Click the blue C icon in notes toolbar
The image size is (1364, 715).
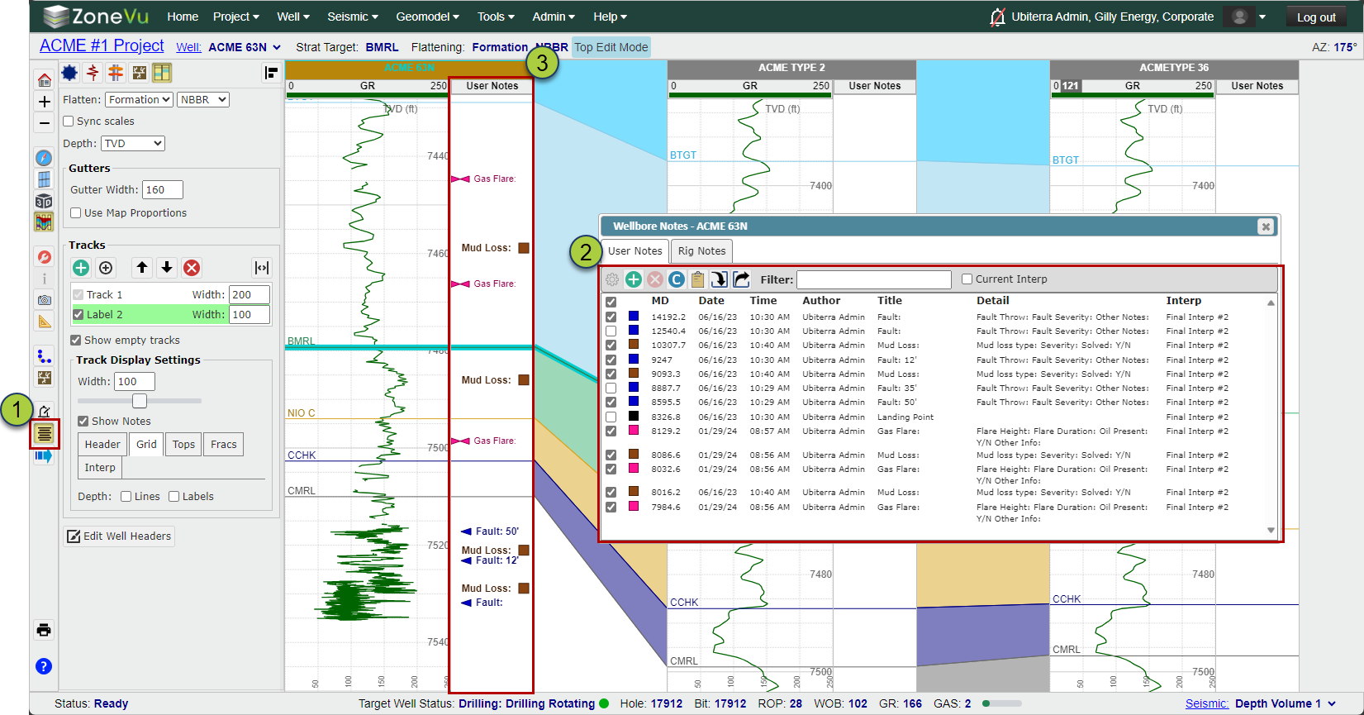pyautogui.click(x=677, y=279)
